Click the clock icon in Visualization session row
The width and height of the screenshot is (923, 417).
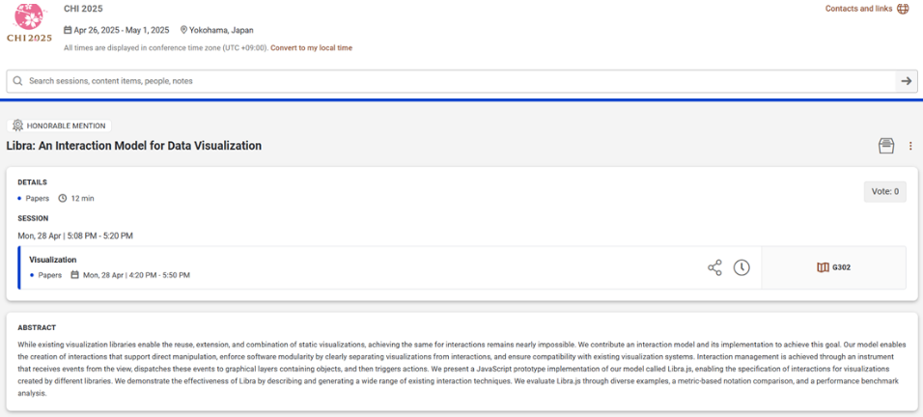tap(741, 267)
